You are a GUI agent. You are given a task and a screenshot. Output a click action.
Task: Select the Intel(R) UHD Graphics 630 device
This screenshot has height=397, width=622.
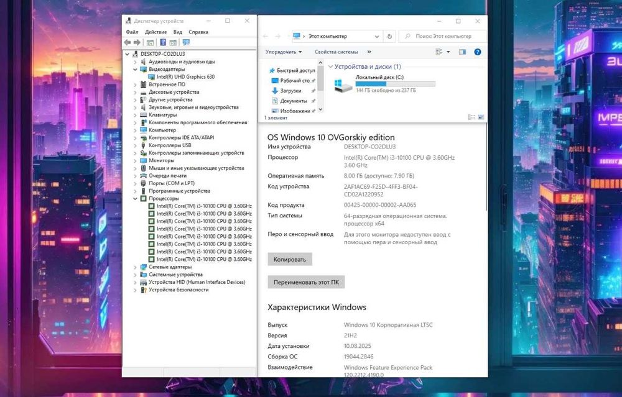tap(185, 77)
